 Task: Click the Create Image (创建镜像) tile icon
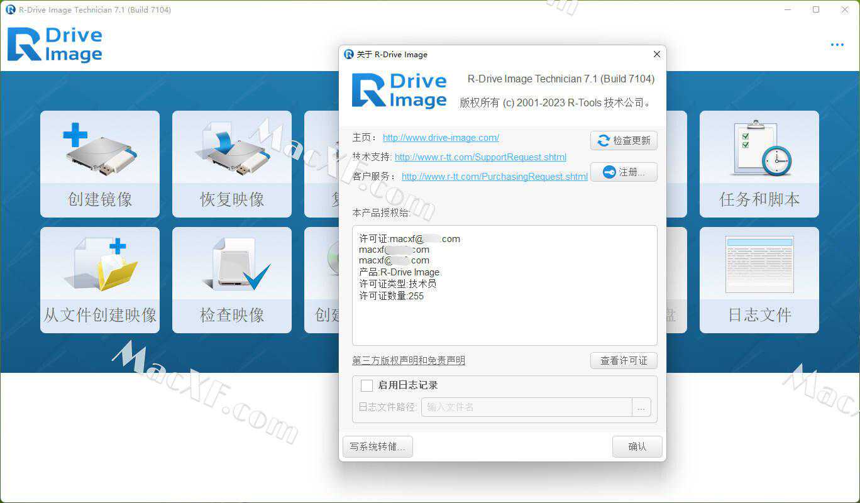[x=100, y=150]
